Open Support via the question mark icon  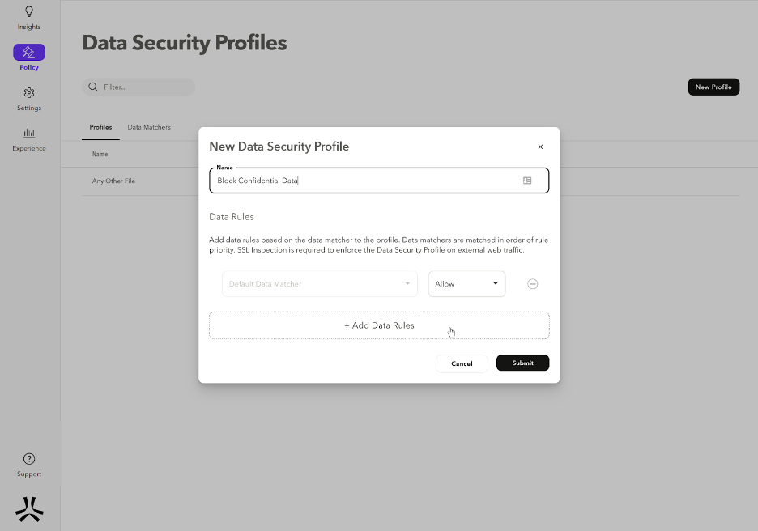[x=29, y=459]
